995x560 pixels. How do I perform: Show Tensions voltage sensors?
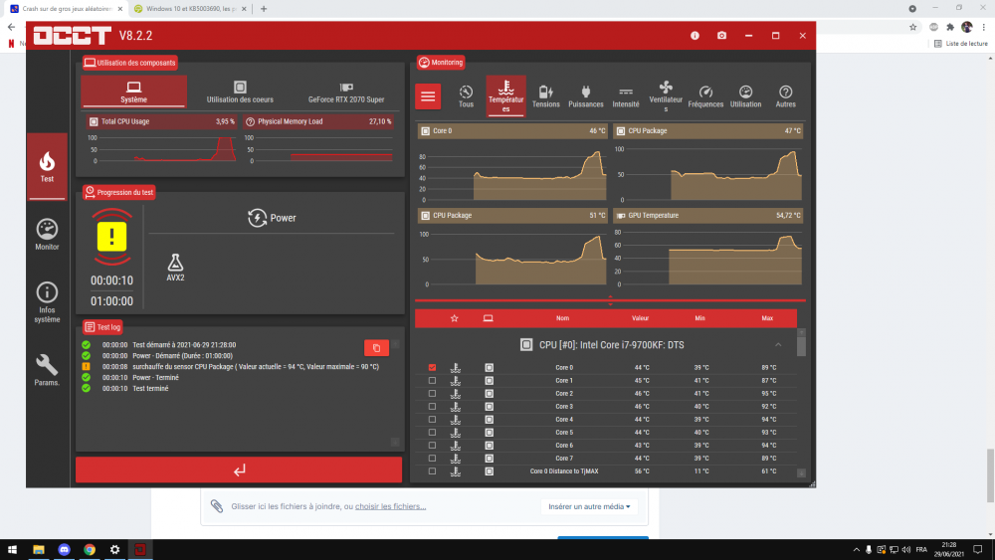click(x=545, y=96)
